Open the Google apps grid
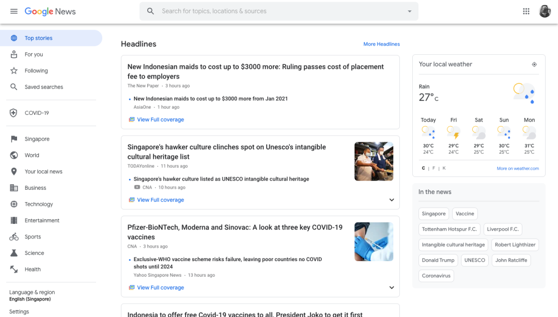This screenshot has width=558, height=317. pyautogui.click(x=526, y=11)
